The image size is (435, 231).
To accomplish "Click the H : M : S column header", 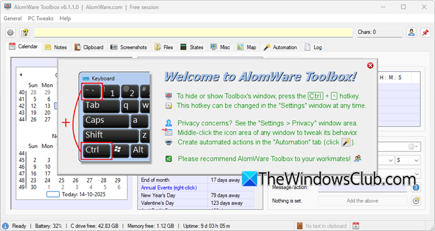I will pyautogui.click(x=391, y=77).
